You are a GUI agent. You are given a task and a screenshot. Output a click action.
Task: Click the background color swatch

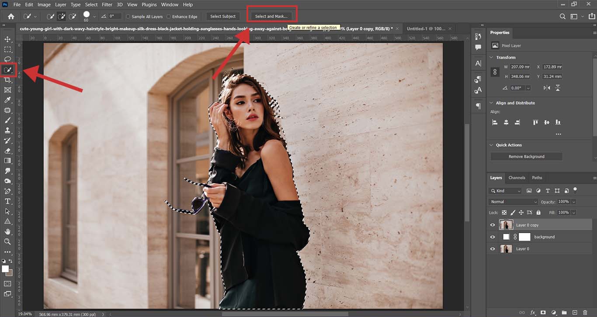10,273
